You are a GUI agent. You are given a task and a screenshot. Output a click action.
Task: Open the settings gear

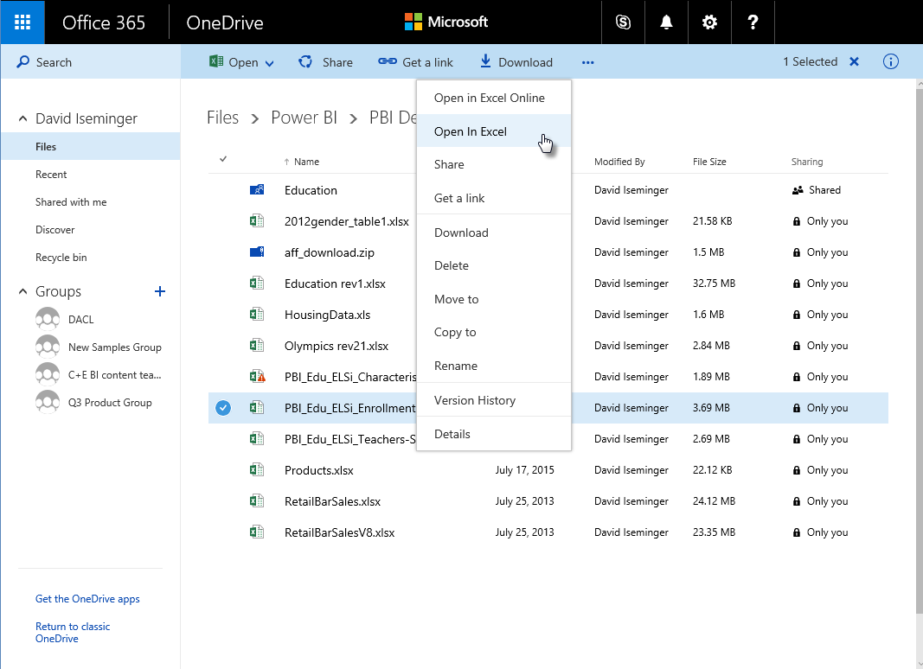(x=709, y=22)
